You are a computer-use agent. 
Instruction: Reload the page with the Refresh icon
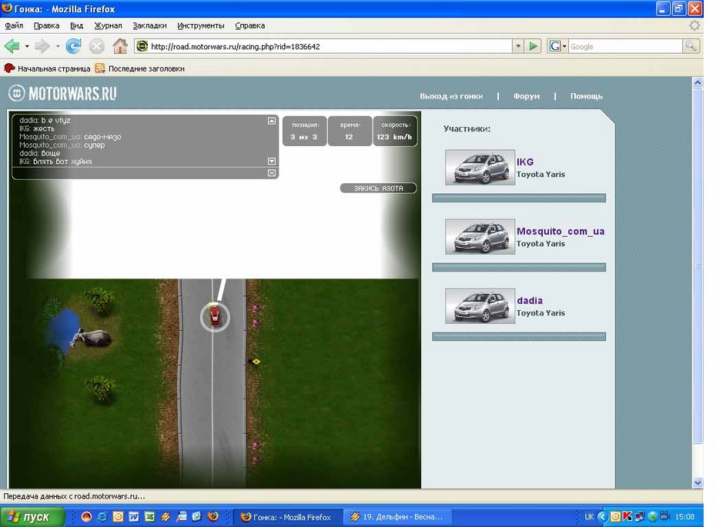click(73, 46)
